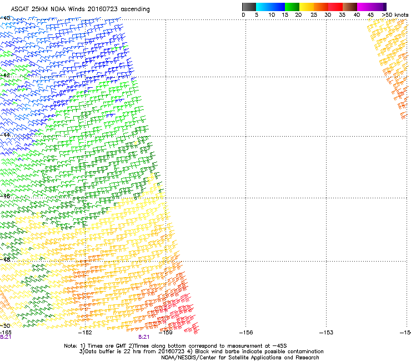Click the "15" label under the color bar
Viewport: 411px width, 361px height.
pos(285,15)
